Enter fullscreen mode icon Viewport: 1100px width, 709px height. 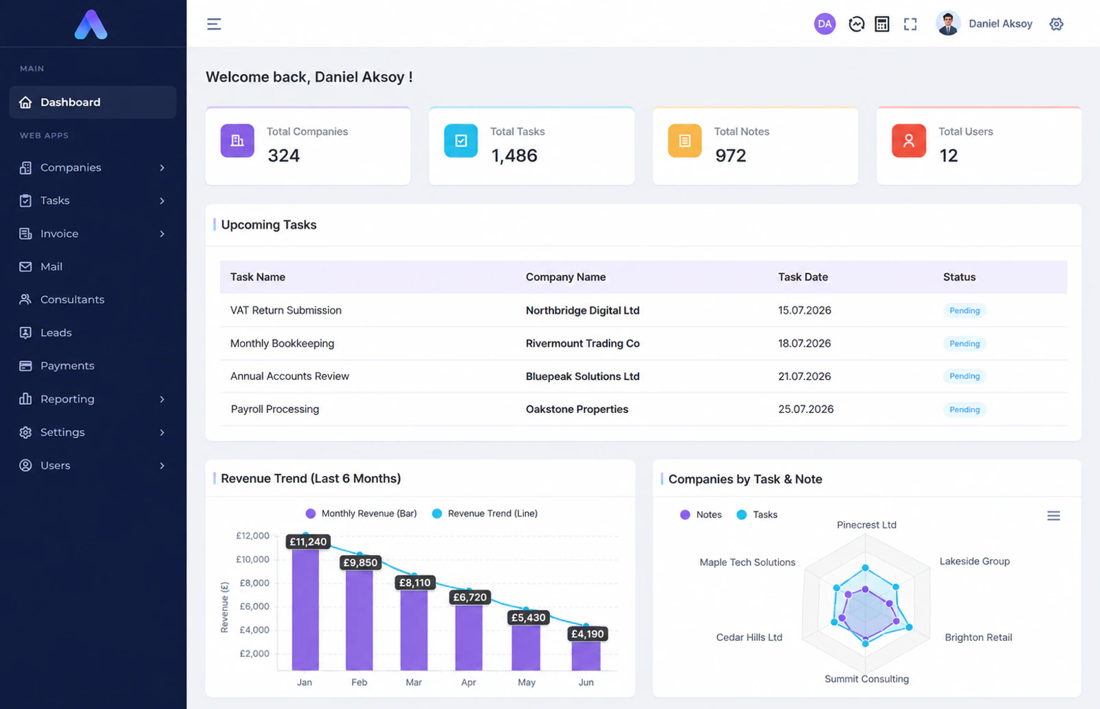[910, 24]
